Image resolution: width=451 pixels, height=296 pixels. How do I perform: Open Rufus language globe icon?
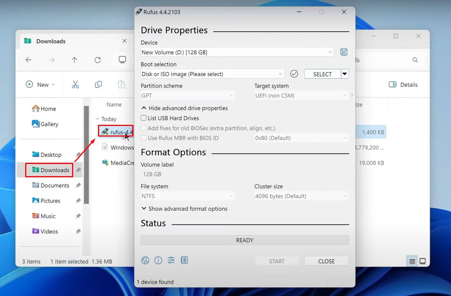145,260
